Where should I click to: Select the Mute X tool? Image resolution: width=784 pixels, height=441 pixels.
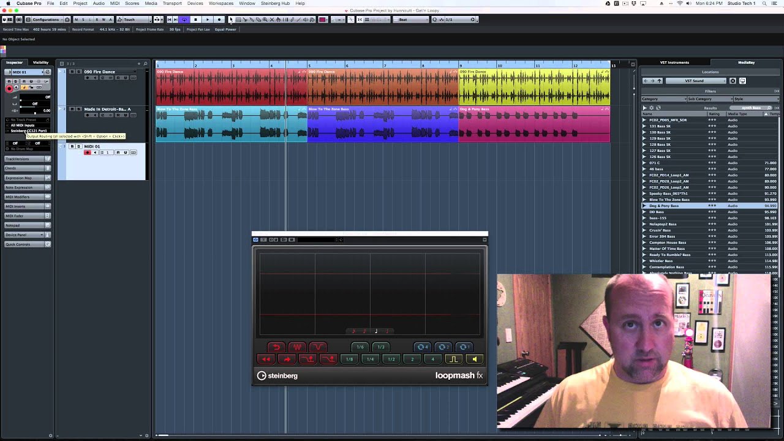(272, 20)
